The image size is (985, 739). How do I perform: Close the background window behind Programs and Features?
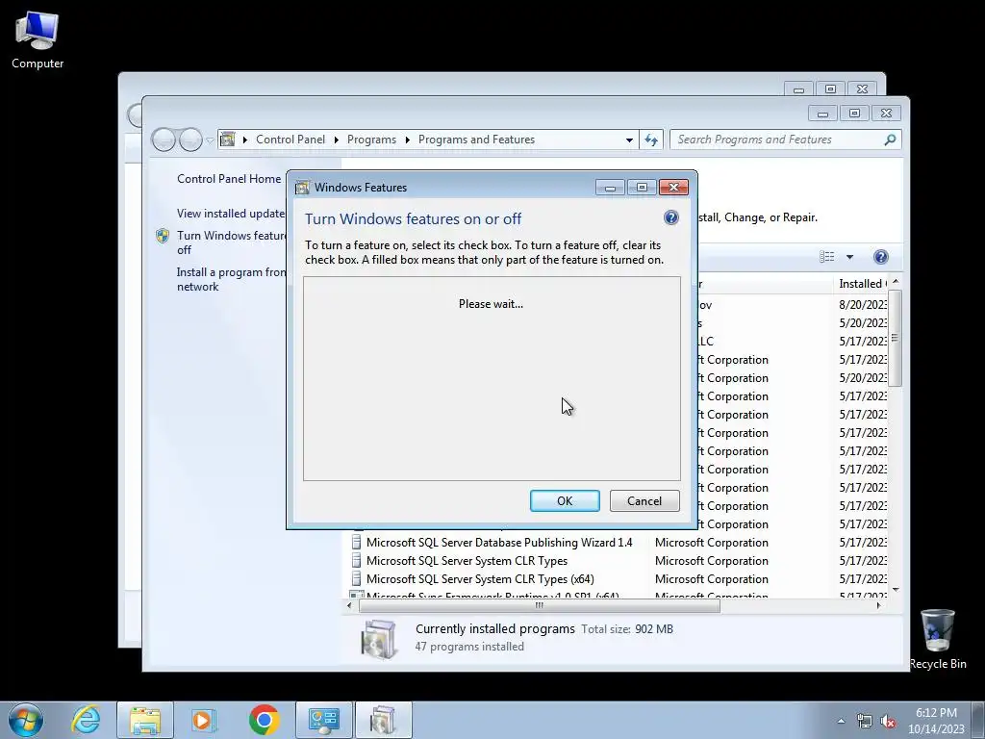[x=862, y=89]
